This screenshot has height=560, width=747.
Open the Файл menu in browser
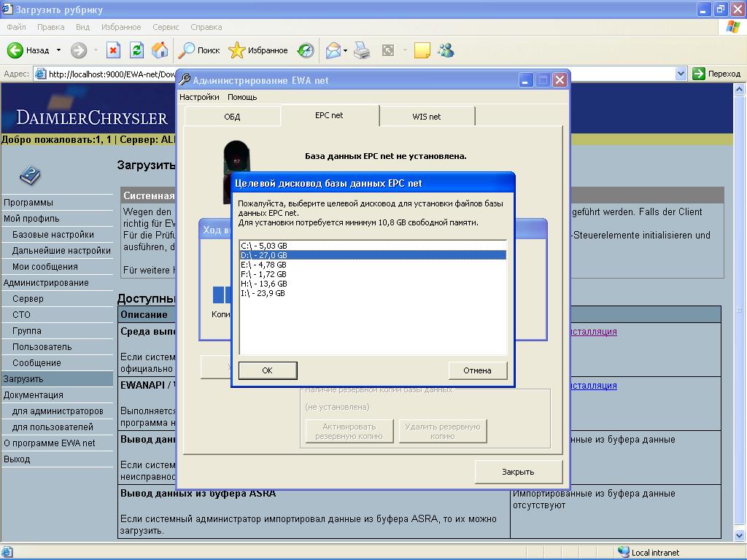(16, 27)
